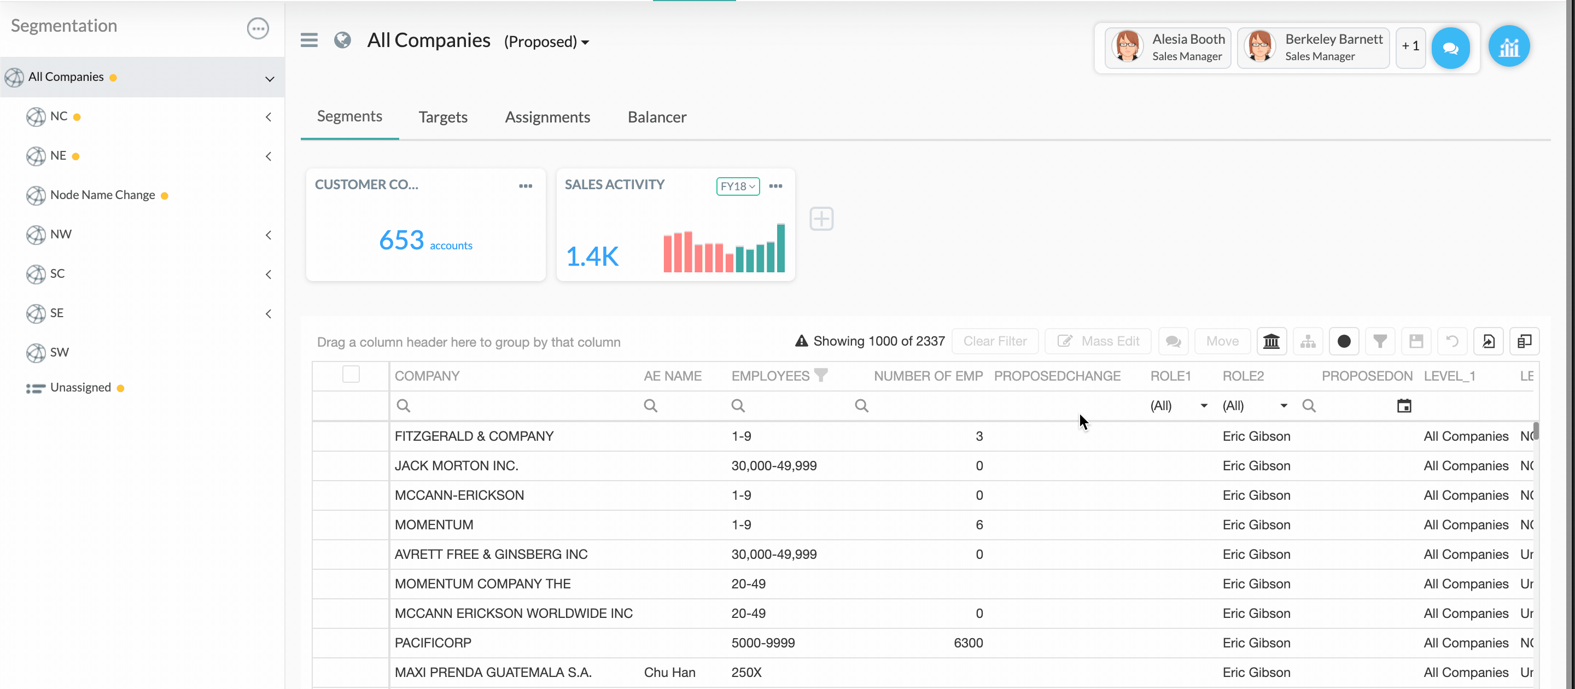
Task: Click the search icon in Company filter
Action: [x=403, y=405]
